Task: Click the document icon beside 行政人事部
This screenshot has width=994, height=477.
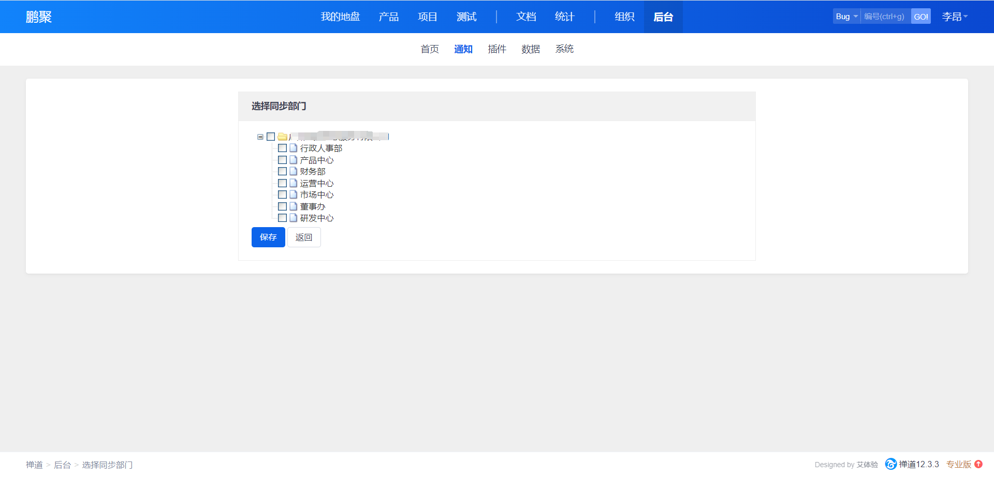Action: tap(293, 148)
